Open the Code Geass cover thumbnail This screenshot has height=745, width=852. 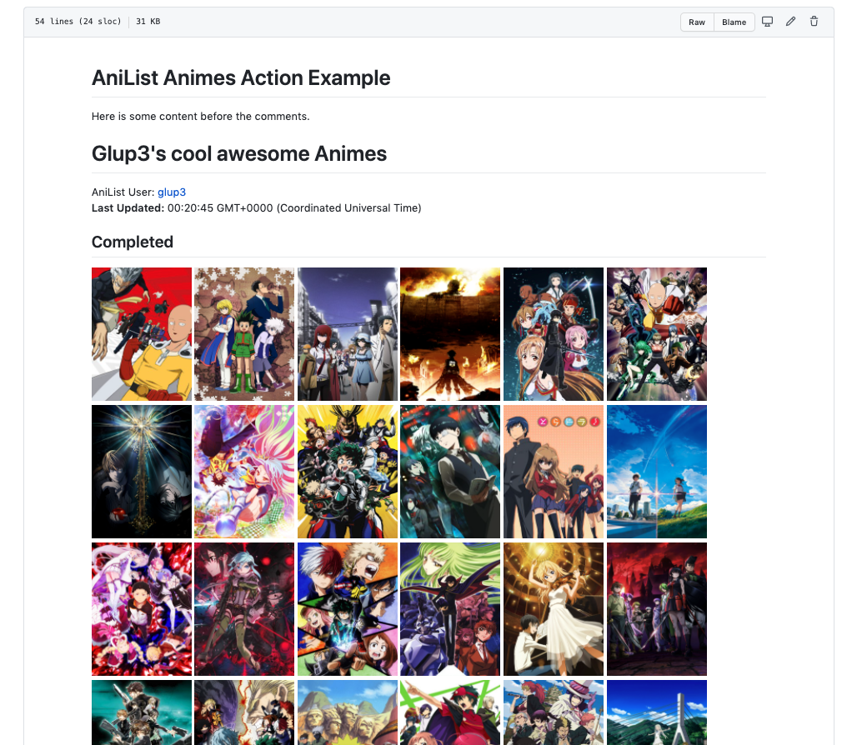point(450,609)
